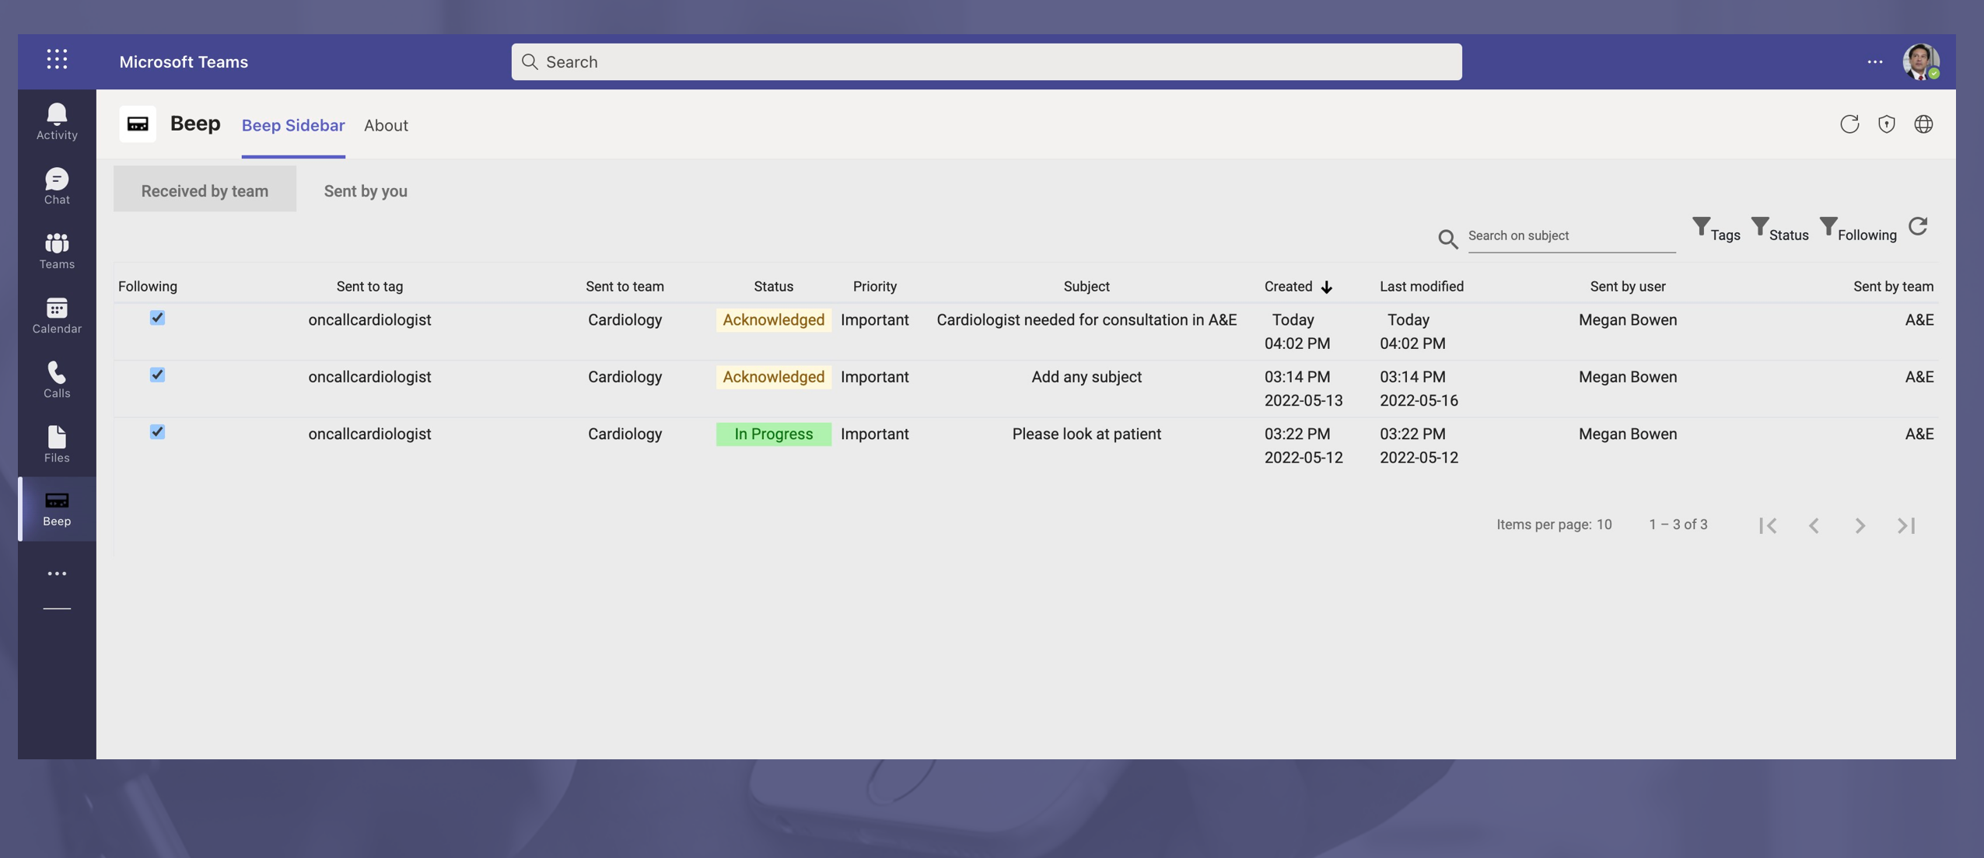This screenshot has width=1984, height=858.
Task: Click the globe icon in the Beep header
Action: (x=1923, y=124)
